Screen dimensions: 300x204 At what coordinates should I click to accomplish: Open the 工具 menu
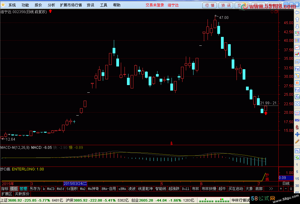click(x=103, y=5)
